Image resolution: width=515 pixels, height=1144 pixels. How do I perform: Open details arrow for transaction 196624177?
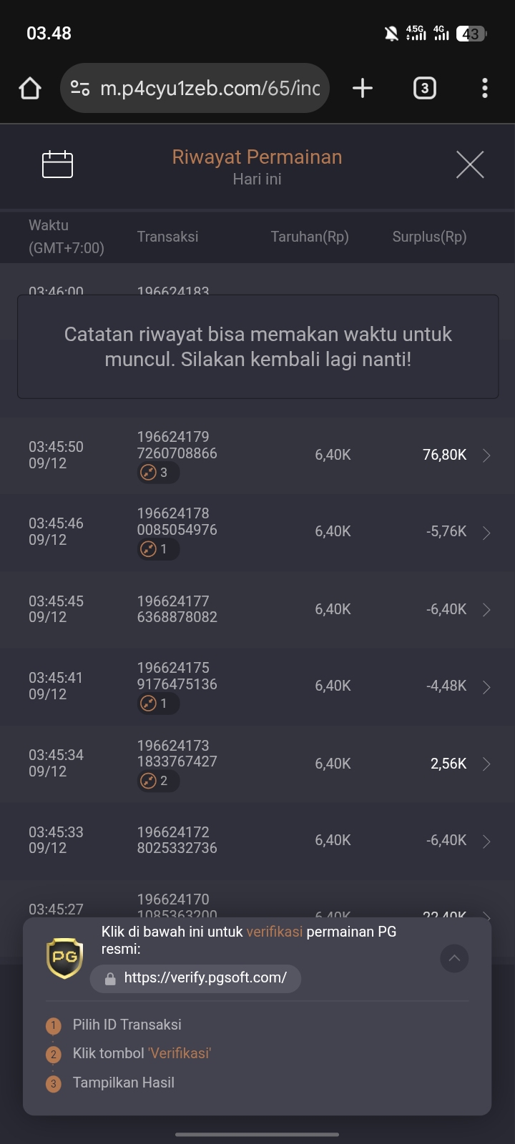(486, 610)
